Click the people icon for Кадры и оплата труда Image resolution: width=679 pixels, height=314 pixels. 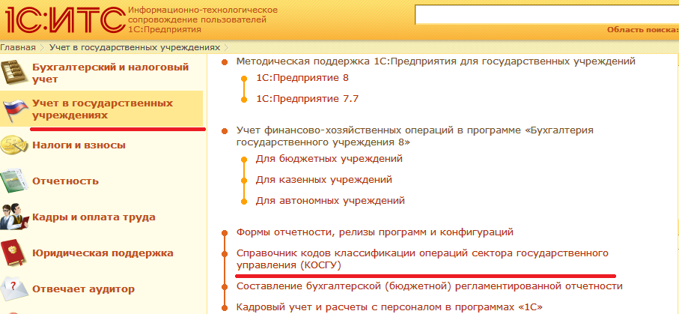(14, 217)
